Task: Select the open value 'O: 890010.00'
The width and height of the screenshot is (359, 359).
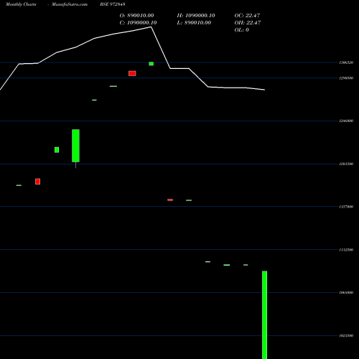Action: pyautogui.click(x=136, y=15)
